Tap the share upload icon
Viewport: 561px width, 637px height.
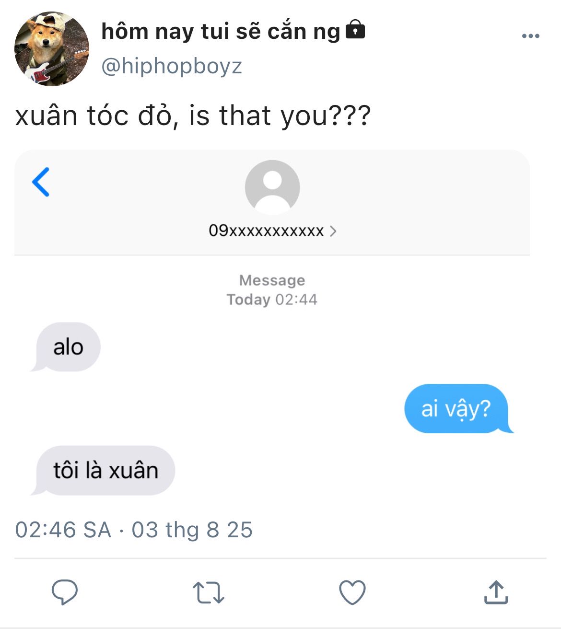[x=496, y=592]
